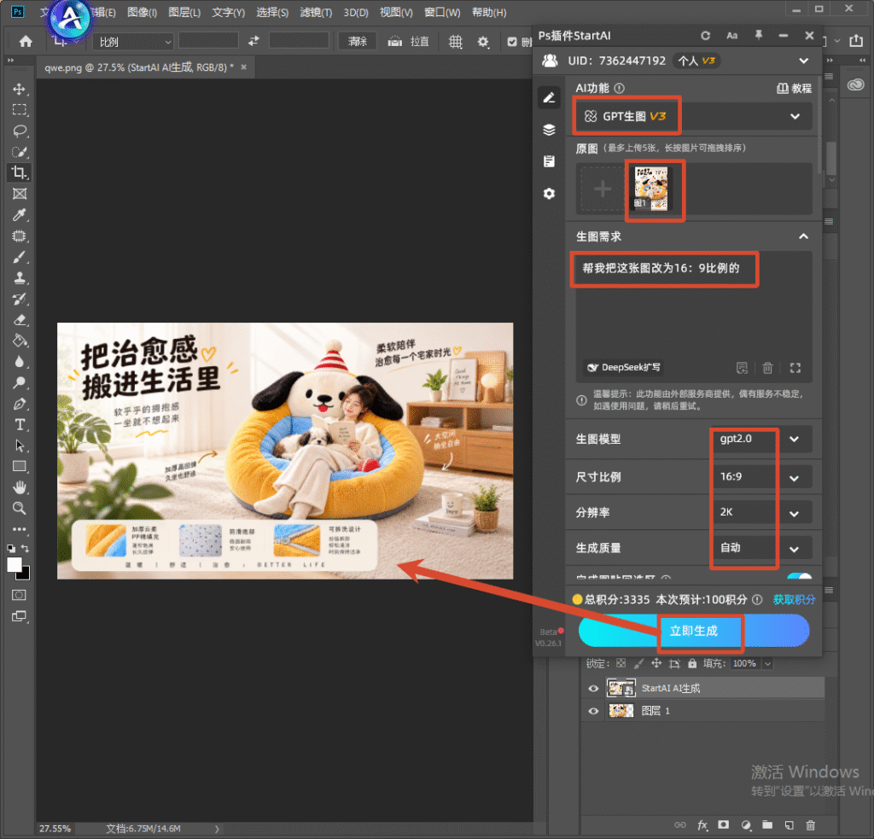
Task: Select the Clone Stamp tool
Action: (20, 277)
